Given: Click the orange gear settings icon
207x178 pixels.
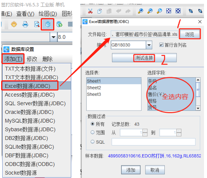Looking at the screenshot, I should click(14, 24).
